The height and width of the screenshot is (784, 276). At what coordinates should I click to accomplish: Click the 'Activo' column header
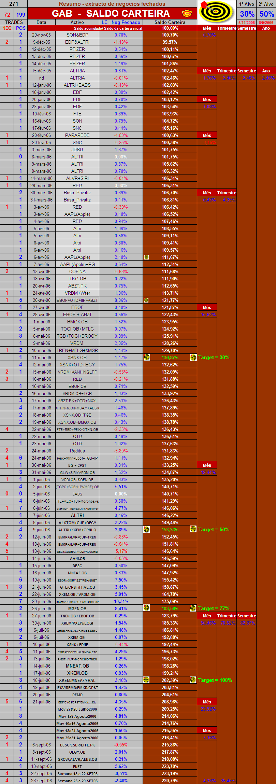pyautogui.click(x=77, y=22)
